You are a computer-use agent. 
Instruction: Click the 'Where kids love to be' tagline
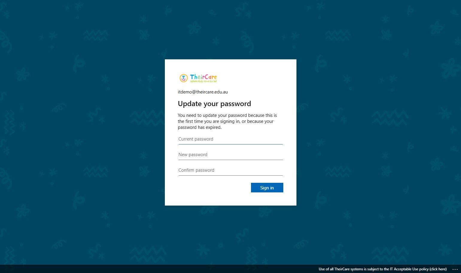(203, 82)
